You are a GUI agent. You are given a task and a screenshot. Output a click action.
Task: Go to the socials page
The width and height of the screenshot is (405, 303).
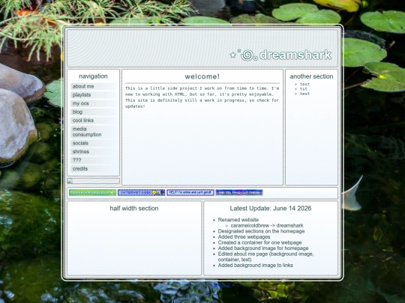pyautogui.click(x=93, y=143)
